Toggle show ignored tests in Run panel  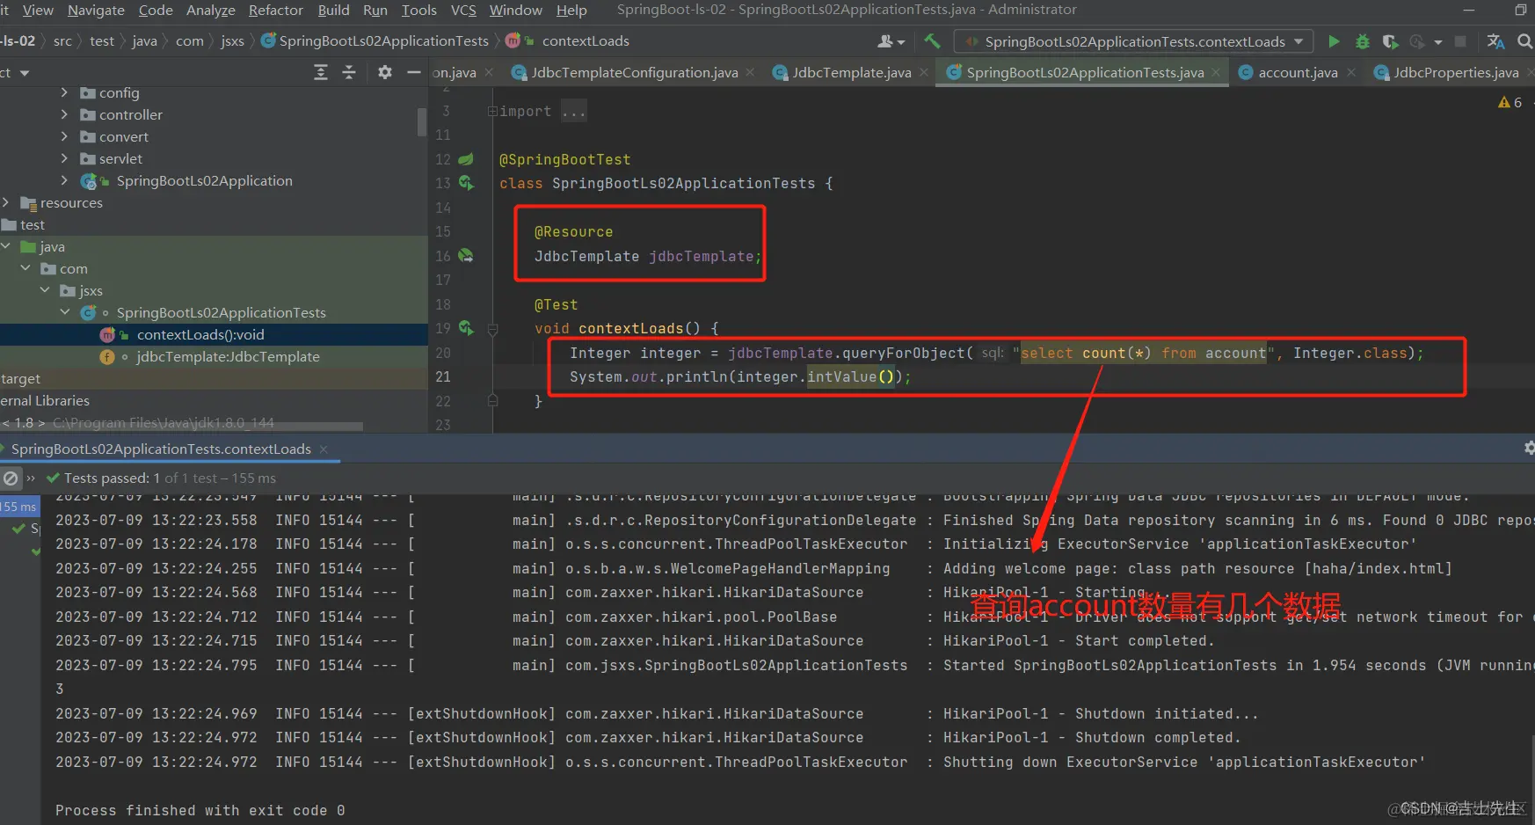(11, 478)
